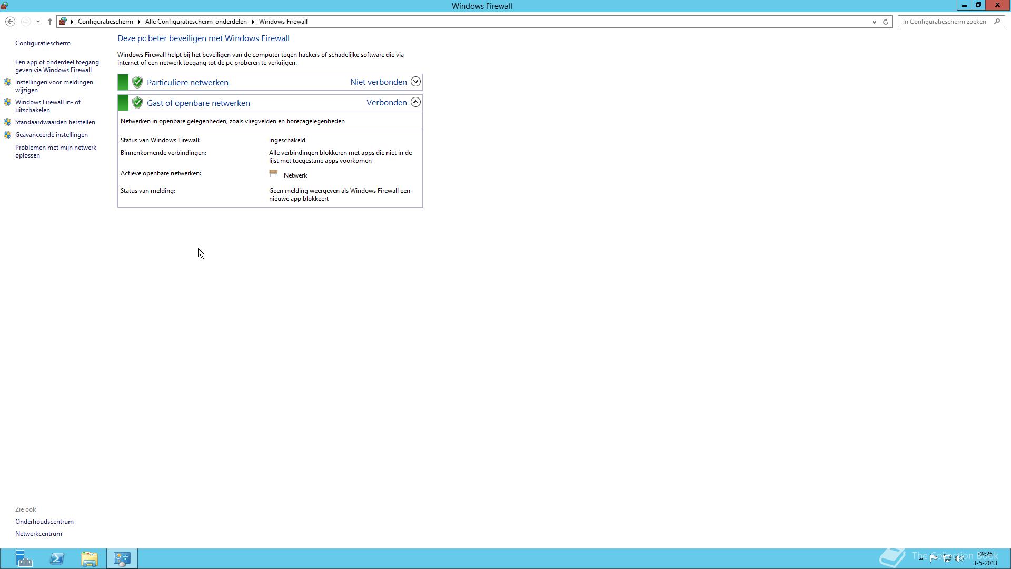Click the Control Panel icon in address bar
The image size is (1011, 569).
pyautogui.click(x=63, y=22)
